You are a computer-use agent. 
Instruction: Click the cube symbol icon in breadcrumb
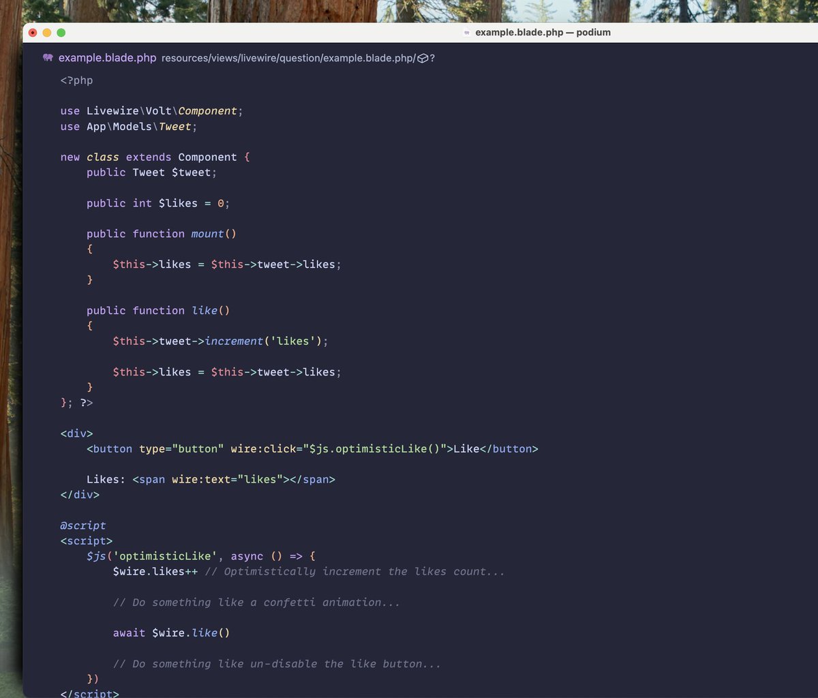pos(423,59)
